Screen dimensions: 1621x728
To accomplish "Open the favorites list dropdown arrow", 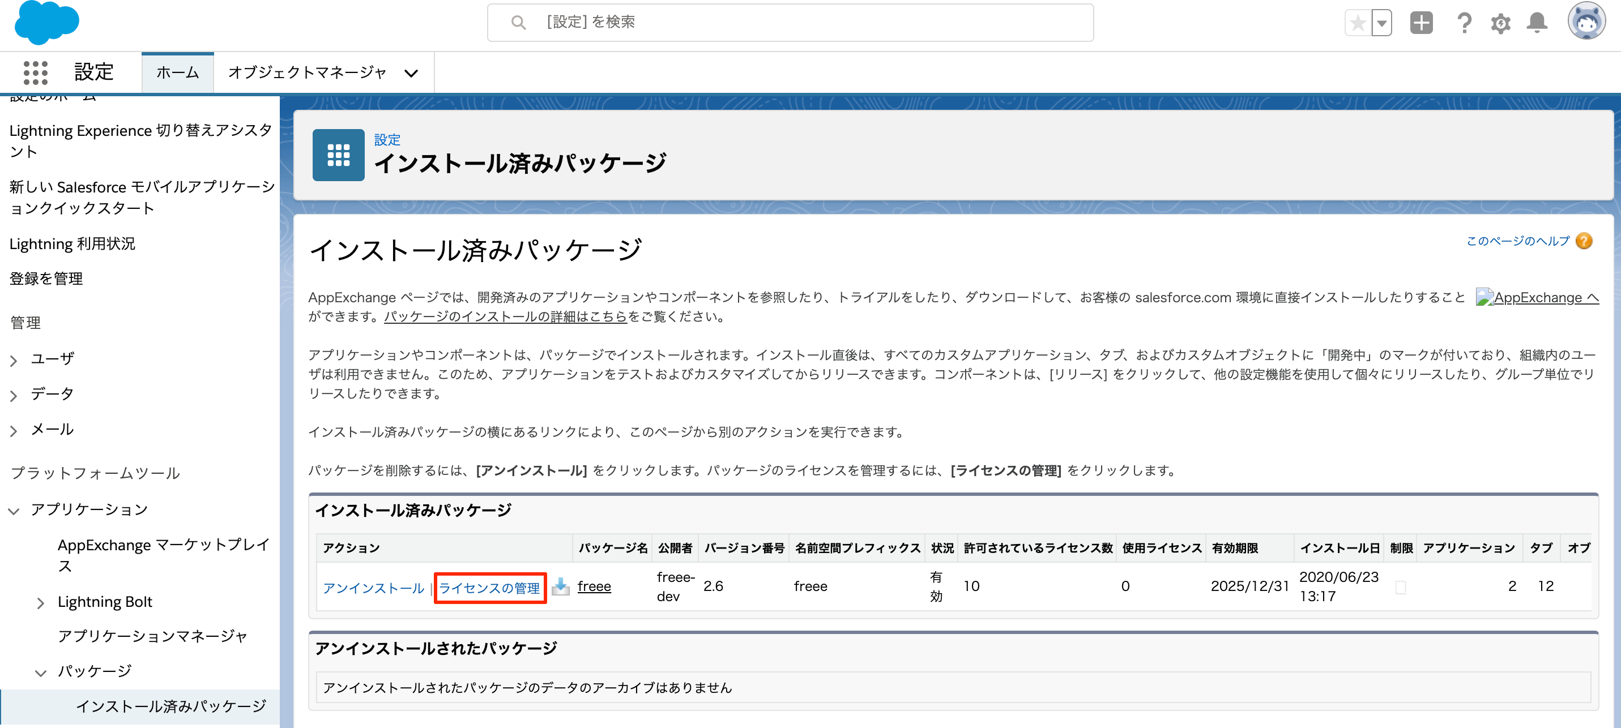I will (x=1381, y=23).
